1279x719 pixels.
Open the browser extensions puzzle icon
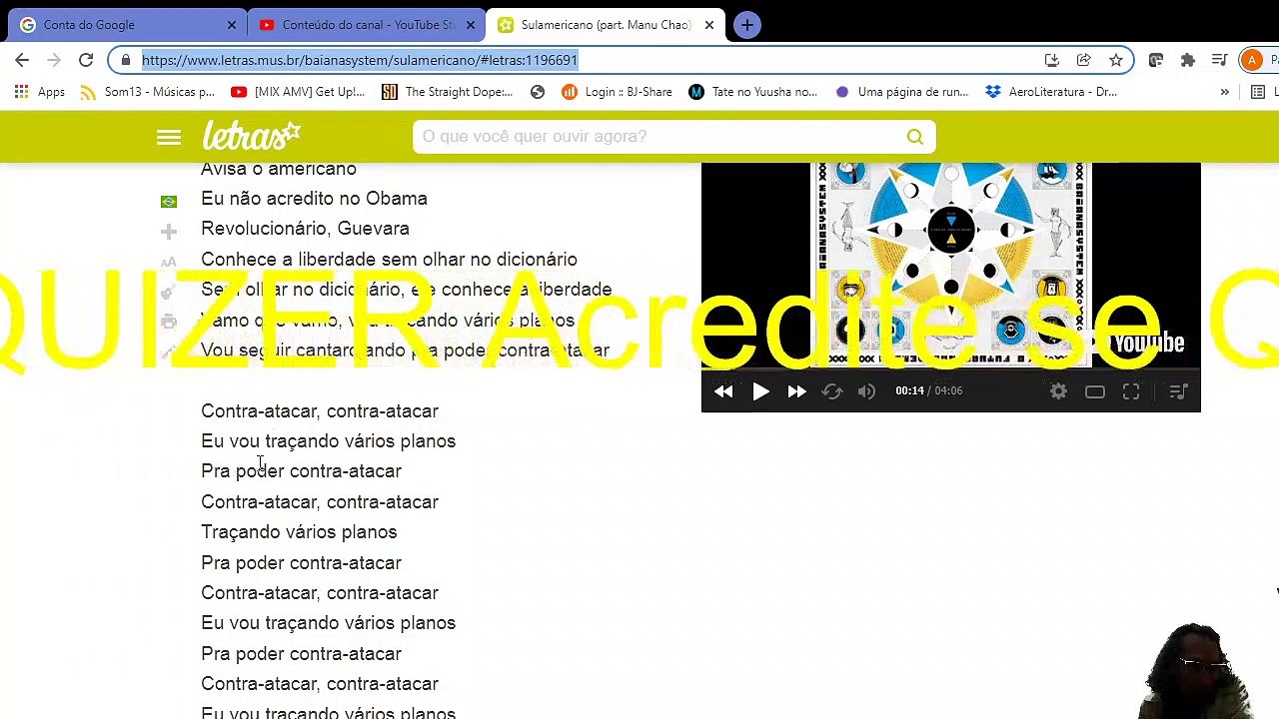pos(1187,60)
